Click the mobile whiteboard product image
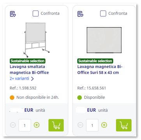 click(x=36, y=40)
